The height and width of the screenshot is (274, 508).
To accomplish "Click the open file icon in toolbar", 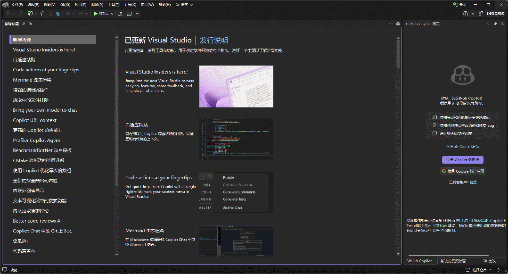I will [x=42, y=14].
